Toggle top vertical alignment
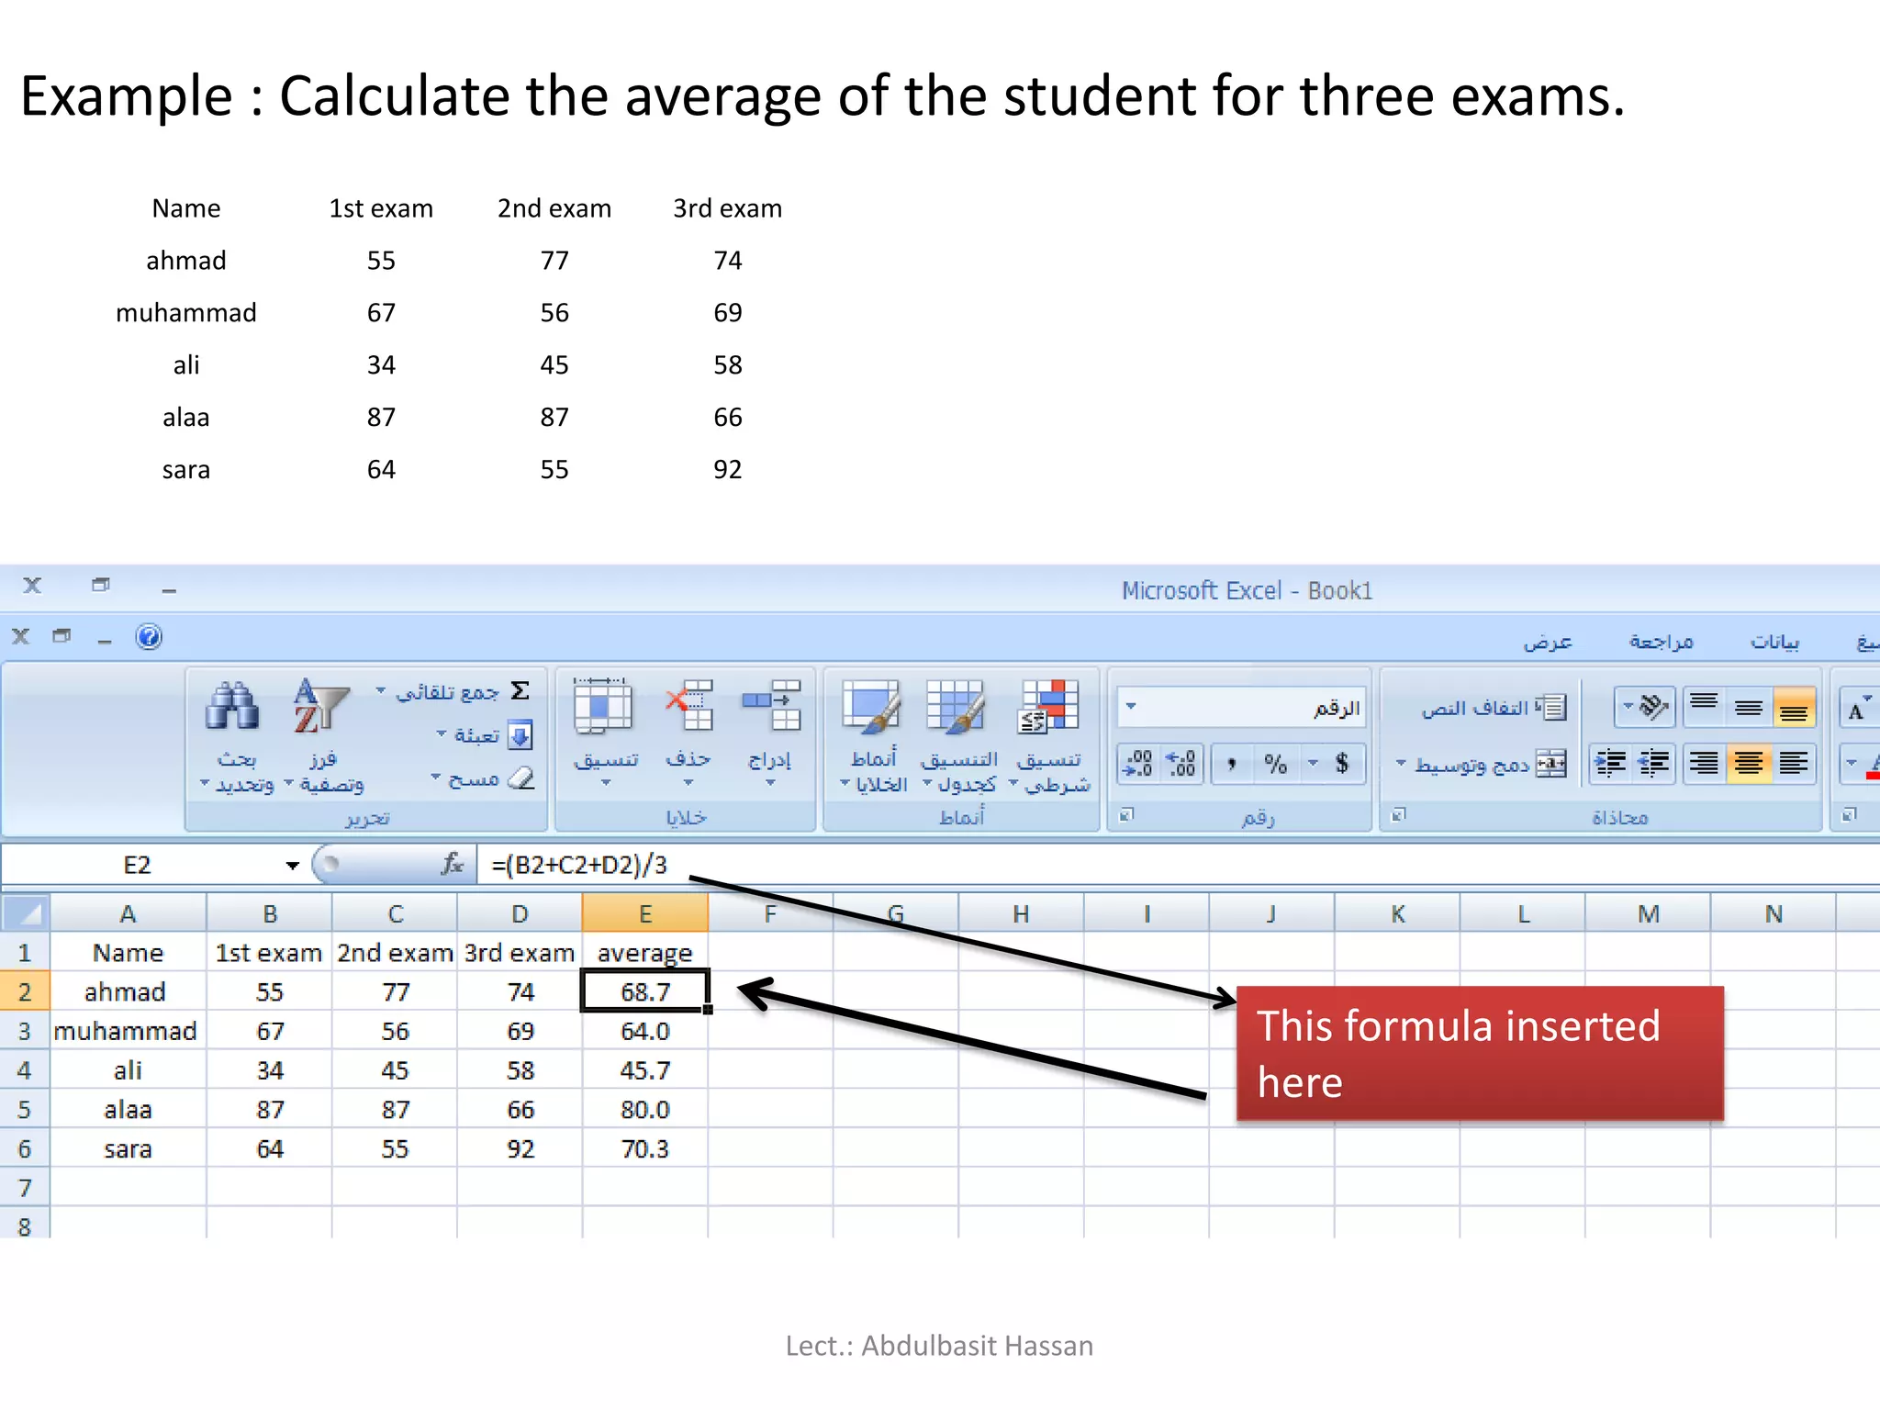Image resolution: width=1880 pixels, height=1410 pixels. click(1704, 707)
